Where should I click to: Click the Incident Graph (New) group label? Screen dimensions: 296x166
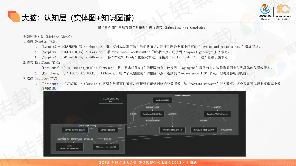(x=182, y=96)
